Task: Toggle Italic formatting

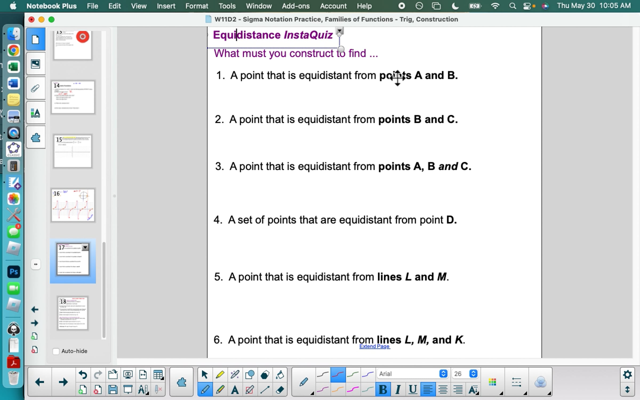Action: (x=398, y=390)
